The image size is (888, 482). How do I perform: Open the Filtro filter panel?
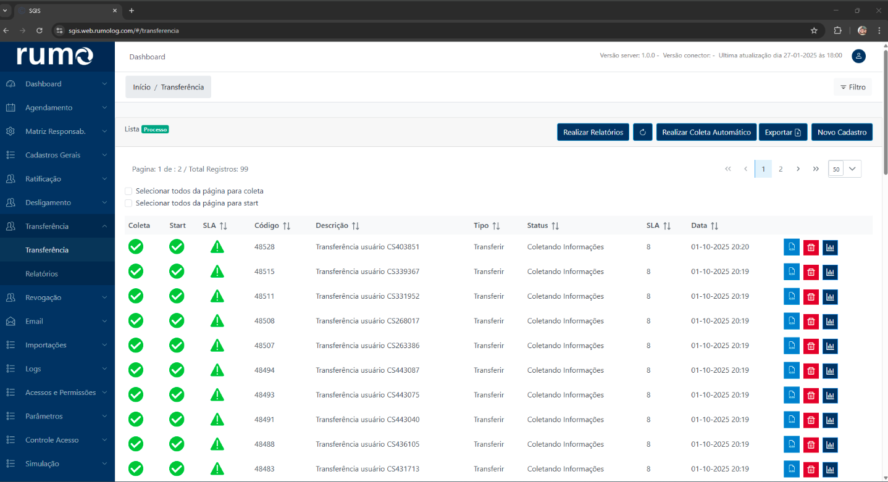pos(853,87)
